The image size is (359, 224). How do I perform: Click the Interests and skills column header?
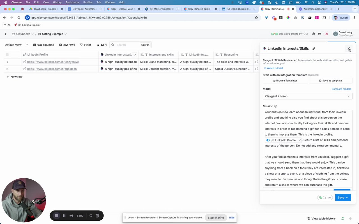158,55
